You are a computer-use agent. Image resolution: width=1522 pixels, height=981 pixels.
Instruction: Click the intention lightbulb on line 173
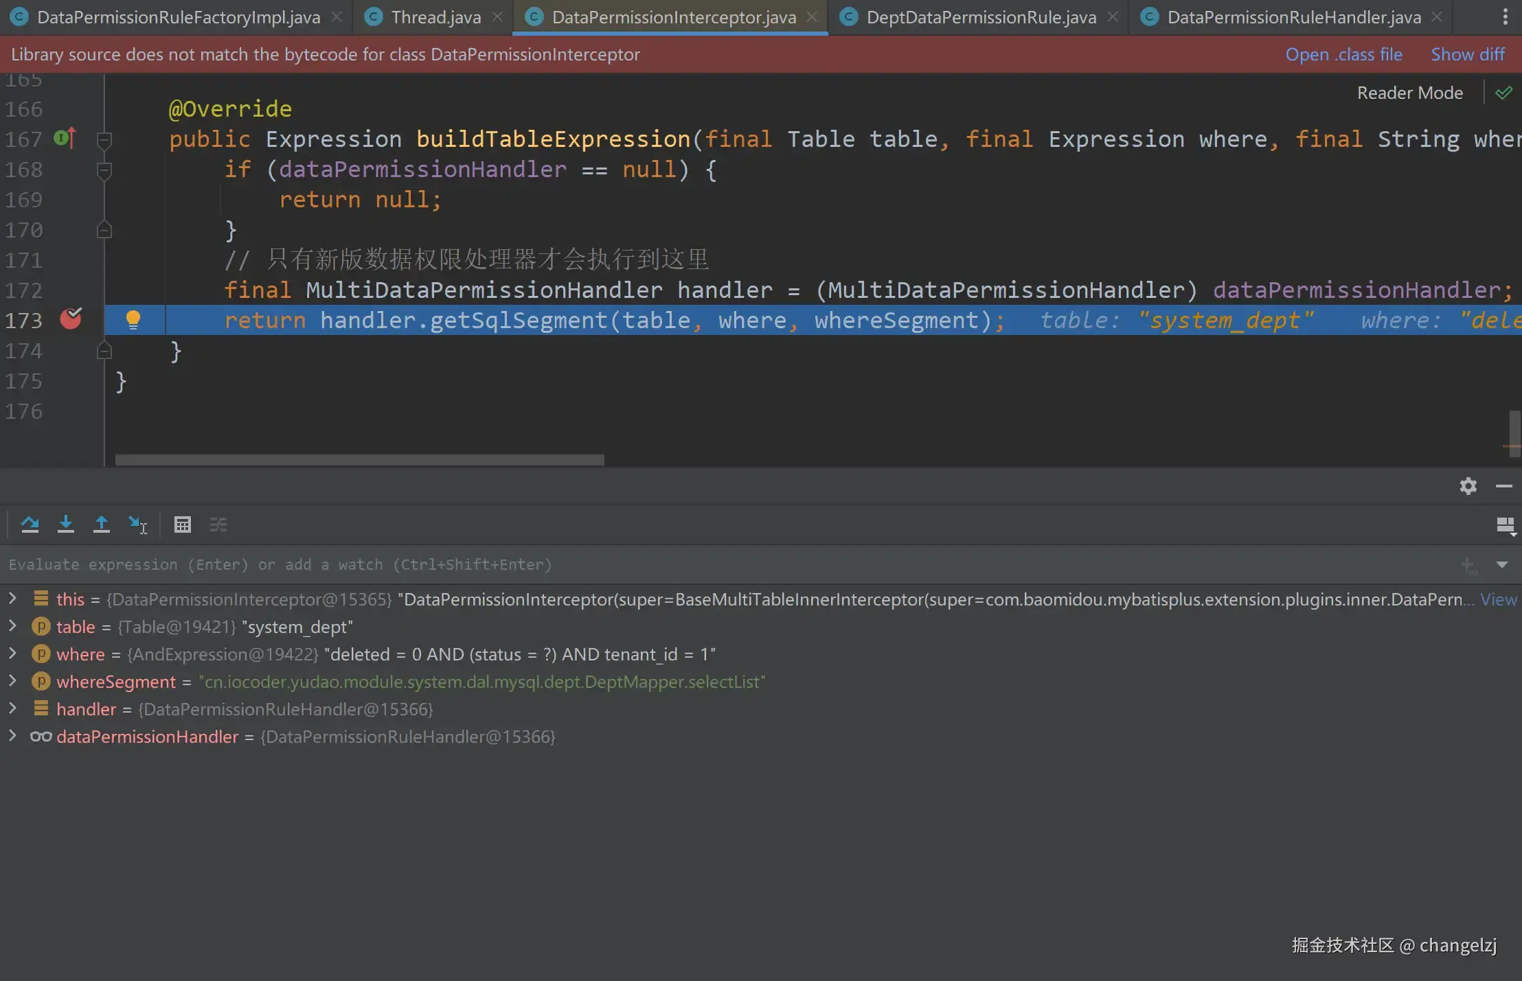click(133, 320)
